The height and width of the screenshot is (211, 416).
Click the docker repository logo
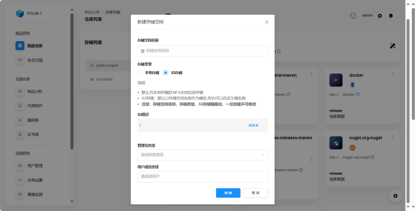[336, 80]
